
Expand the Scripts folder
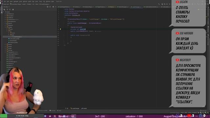pos(5,48)
